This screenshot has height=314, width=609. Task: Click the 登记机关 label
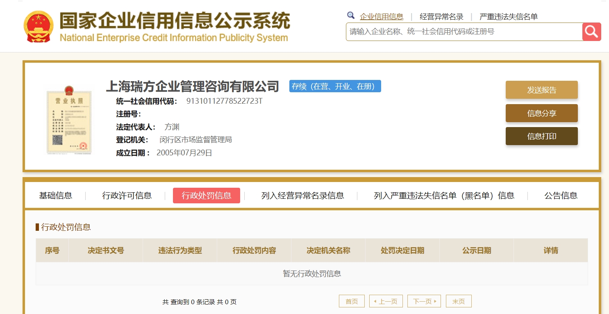coord(132,140)
